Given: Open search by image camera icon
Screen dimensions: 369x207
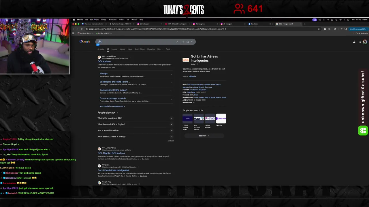Looking at the screenshot, I should tap(188, 42).
